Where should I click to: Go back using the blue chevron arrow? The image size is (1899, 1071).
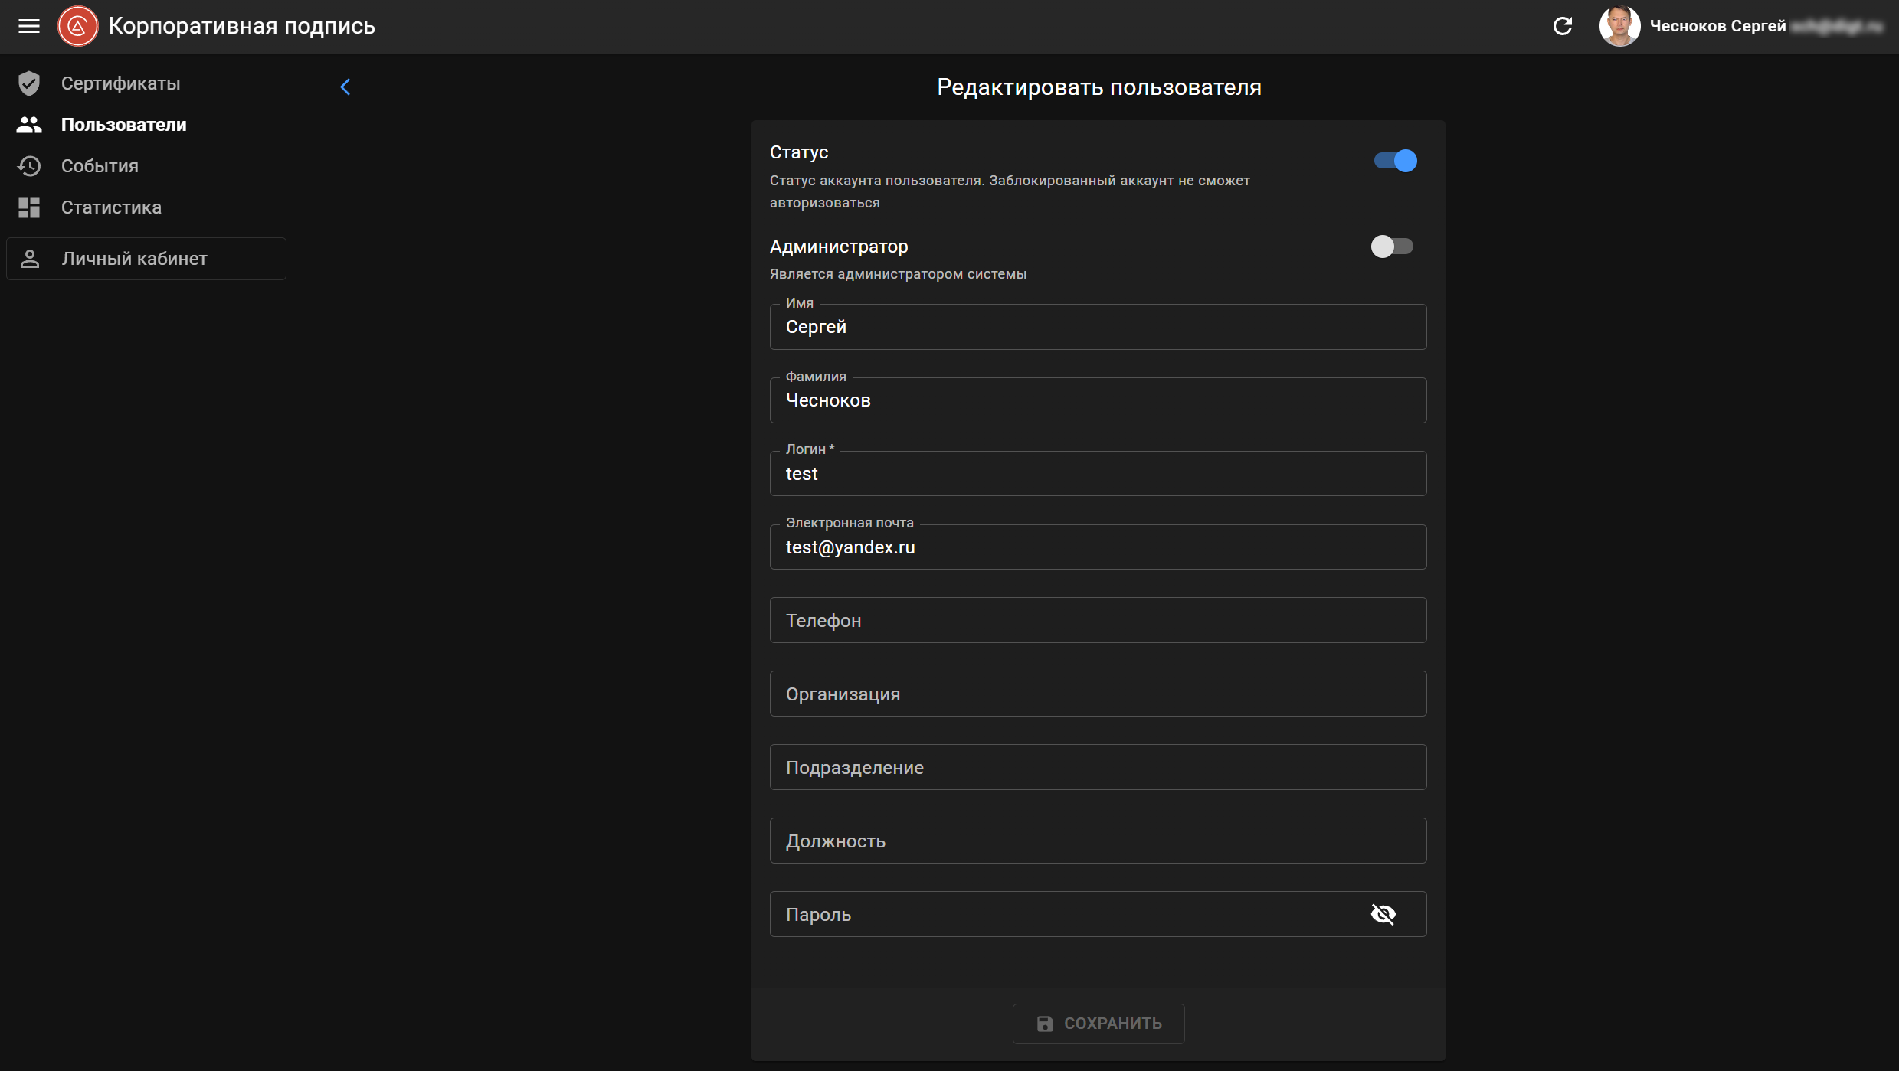point(345,87)
